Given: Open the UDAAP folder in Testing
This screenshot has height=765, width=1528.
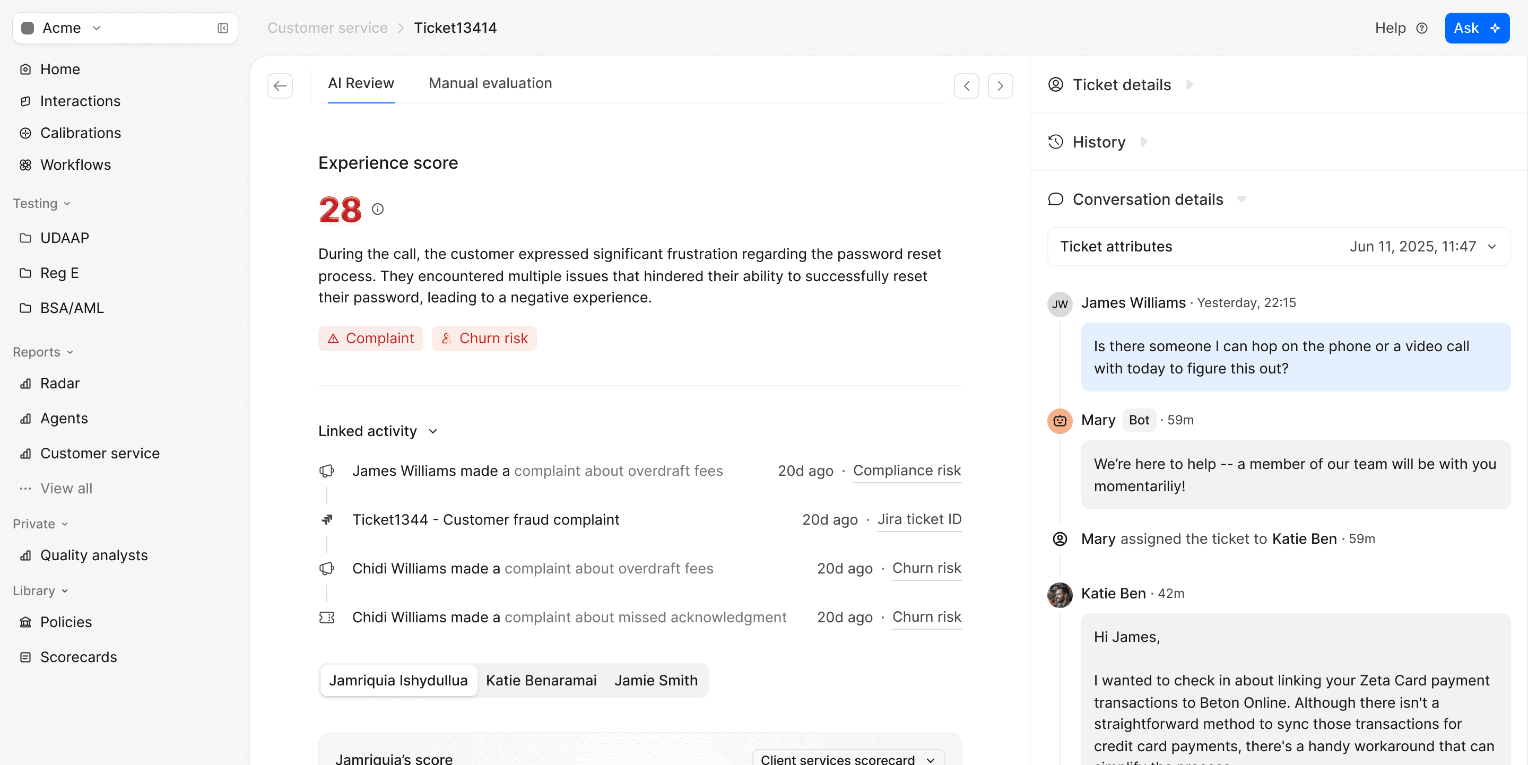Looking at the screenshot, I should point(64,238).
